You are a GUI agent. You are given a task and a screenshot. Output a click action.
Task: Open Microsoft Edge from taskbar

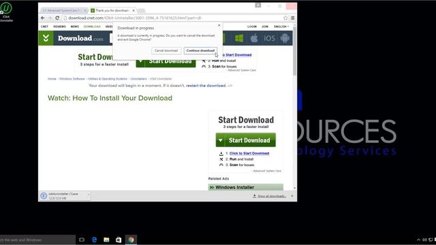coord(94,240)
